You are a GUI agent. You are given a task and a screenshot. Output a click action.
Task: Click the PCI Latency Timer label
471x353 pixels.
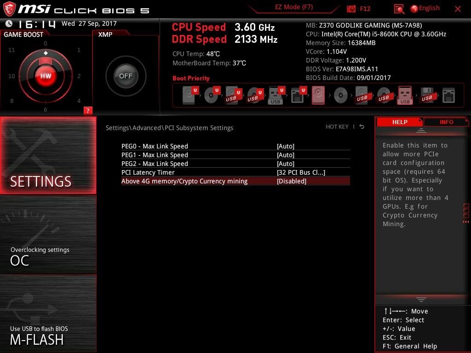click(x=148, y=172)
